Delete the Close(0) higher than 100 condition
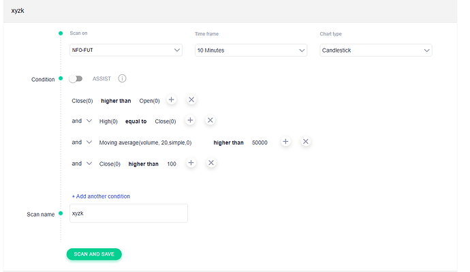Screen dimensions: 470x272 pos(211,163)
